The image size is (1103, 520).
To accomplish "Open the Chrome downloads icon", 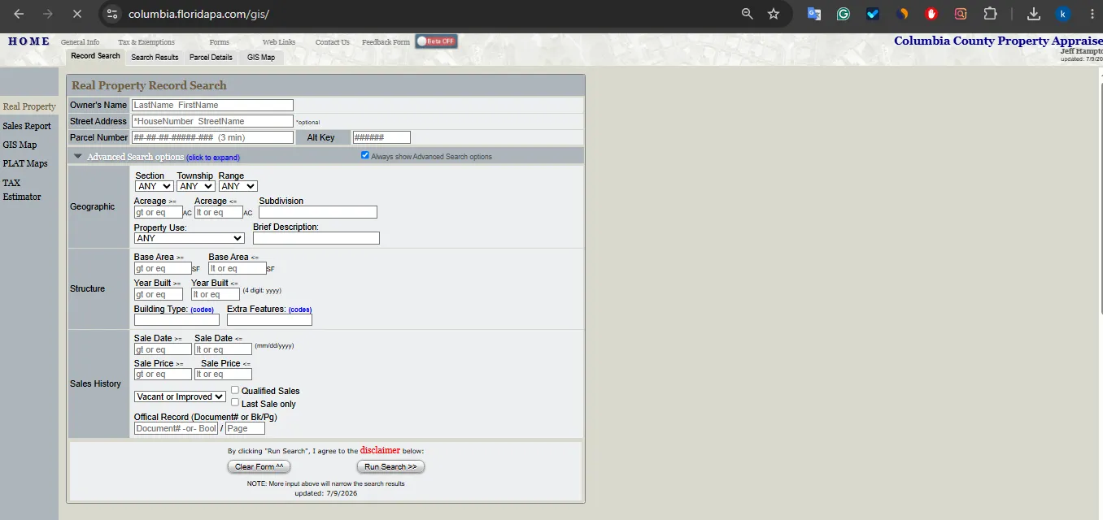I will click(1034, 14).
